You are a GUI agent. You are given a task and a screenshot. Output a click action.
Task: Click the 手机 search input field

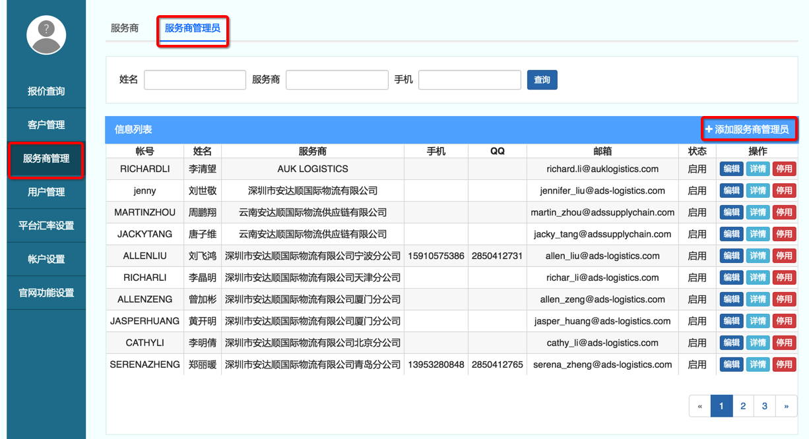click(x=469, y=80)
